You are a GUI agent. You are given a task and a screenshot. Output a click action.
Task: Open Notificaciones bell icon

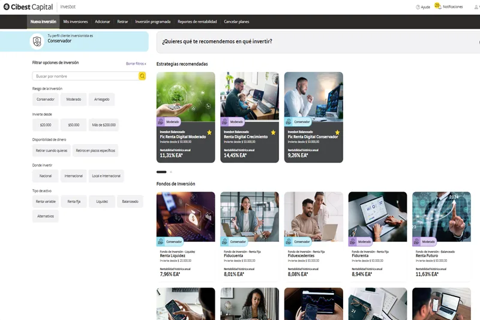[437, 6]
